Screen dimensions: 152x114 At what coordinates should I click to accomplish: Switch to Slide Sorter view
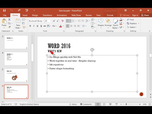point(104,104)
